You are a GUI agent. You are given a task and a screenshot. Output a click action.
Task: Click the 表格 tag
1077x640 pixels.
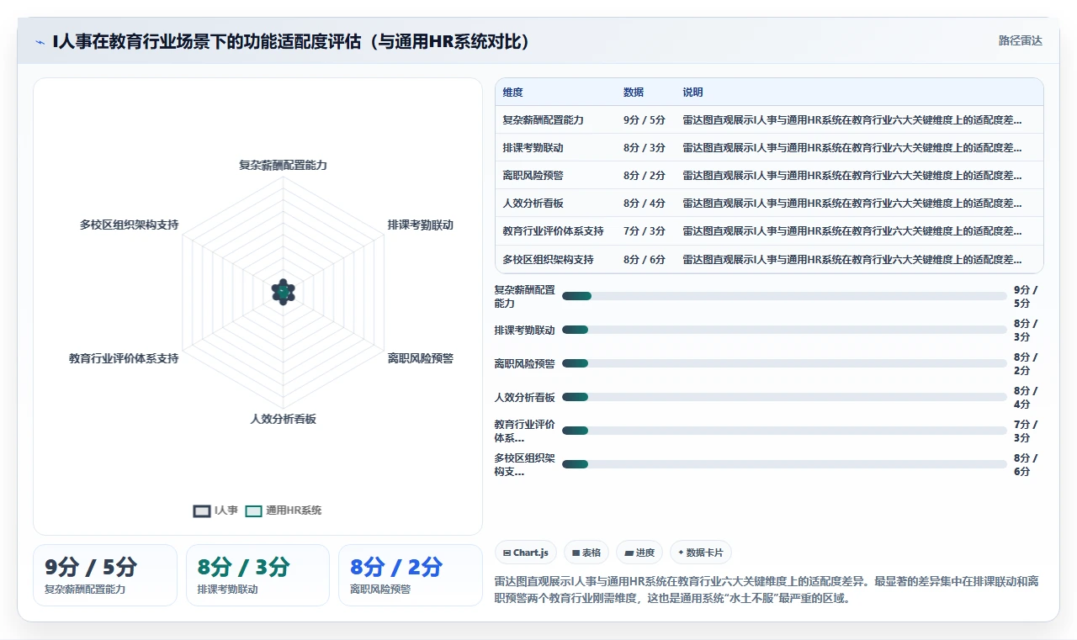click(586, 553)
